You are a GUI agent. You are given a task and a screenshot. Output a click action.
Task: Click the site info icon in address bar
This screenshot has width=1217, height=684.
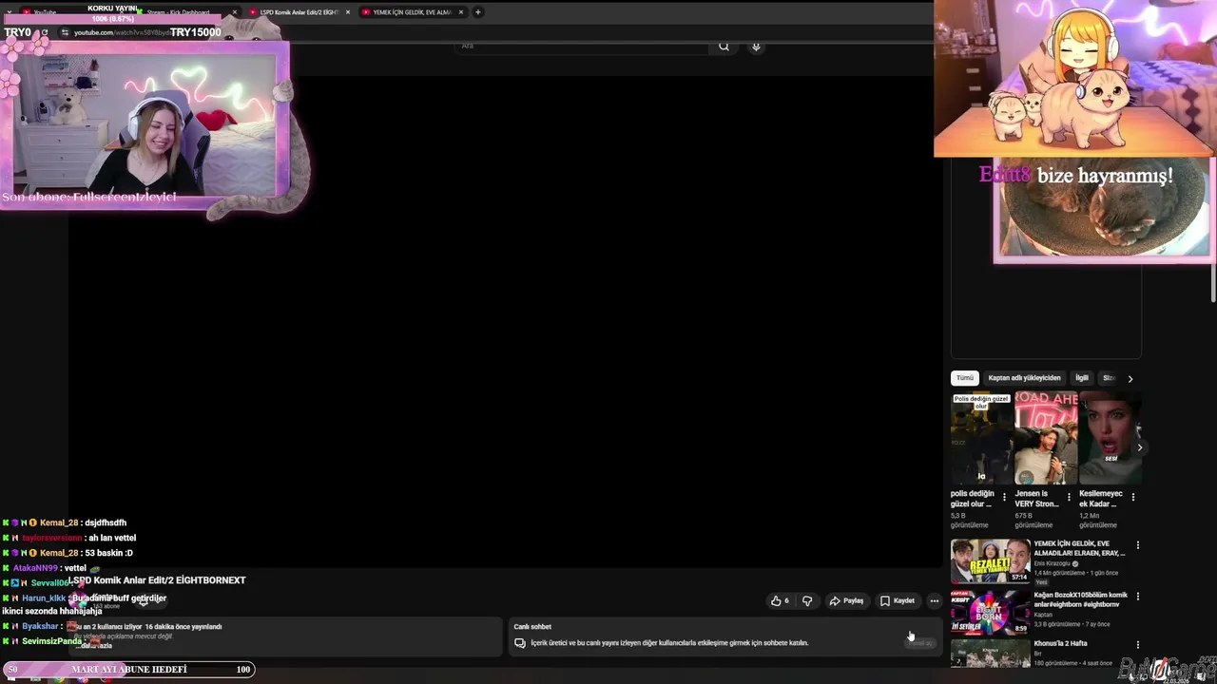65,32
